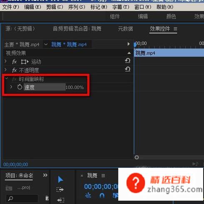Viewport: 204px width, 204px height.
Task: Expand the 不透明度 effect properties
Action: pos(5,70)
